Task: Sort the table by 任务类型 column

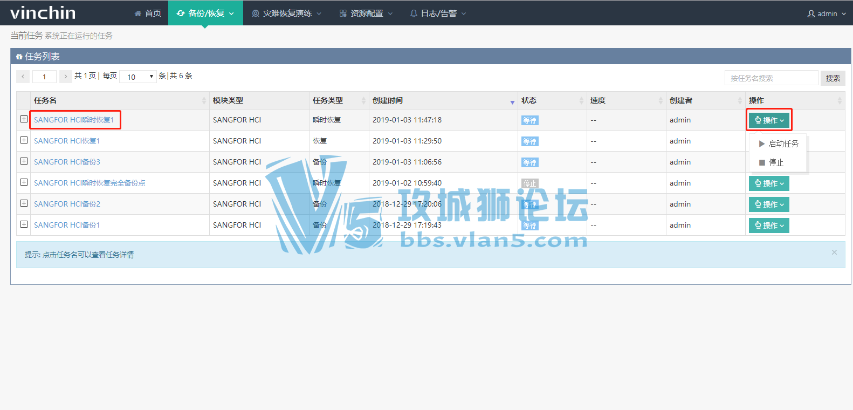Action: (339, 100)
